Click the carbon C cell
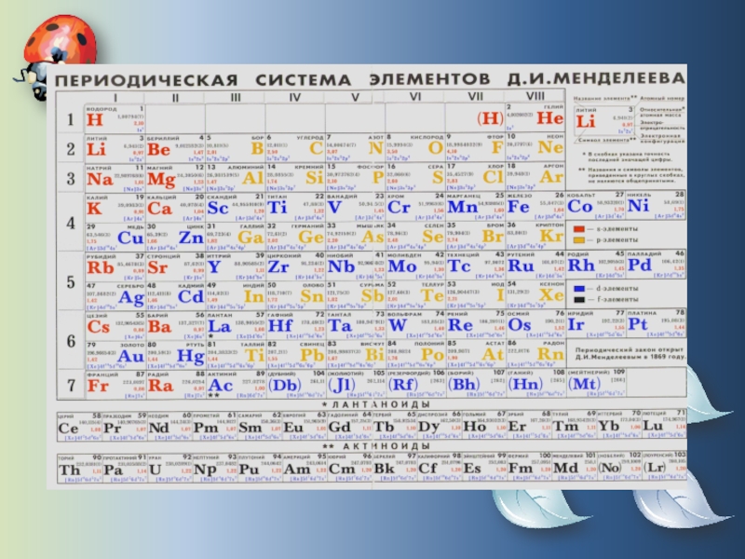The image size is (745, 559). pos(294,148)
